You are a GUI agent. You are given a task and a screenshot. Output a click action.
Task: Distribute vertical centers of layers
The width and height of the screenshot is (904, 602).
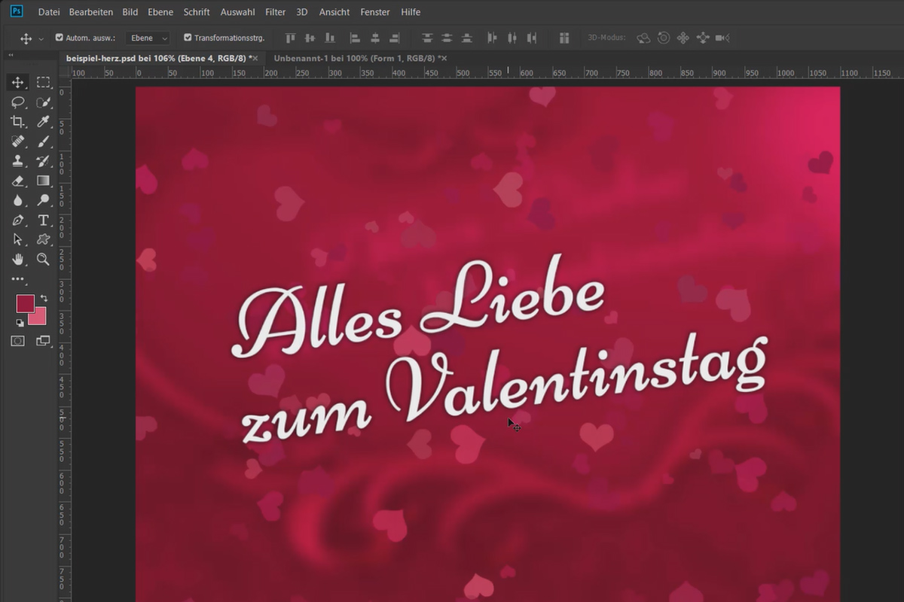(447, 38)
